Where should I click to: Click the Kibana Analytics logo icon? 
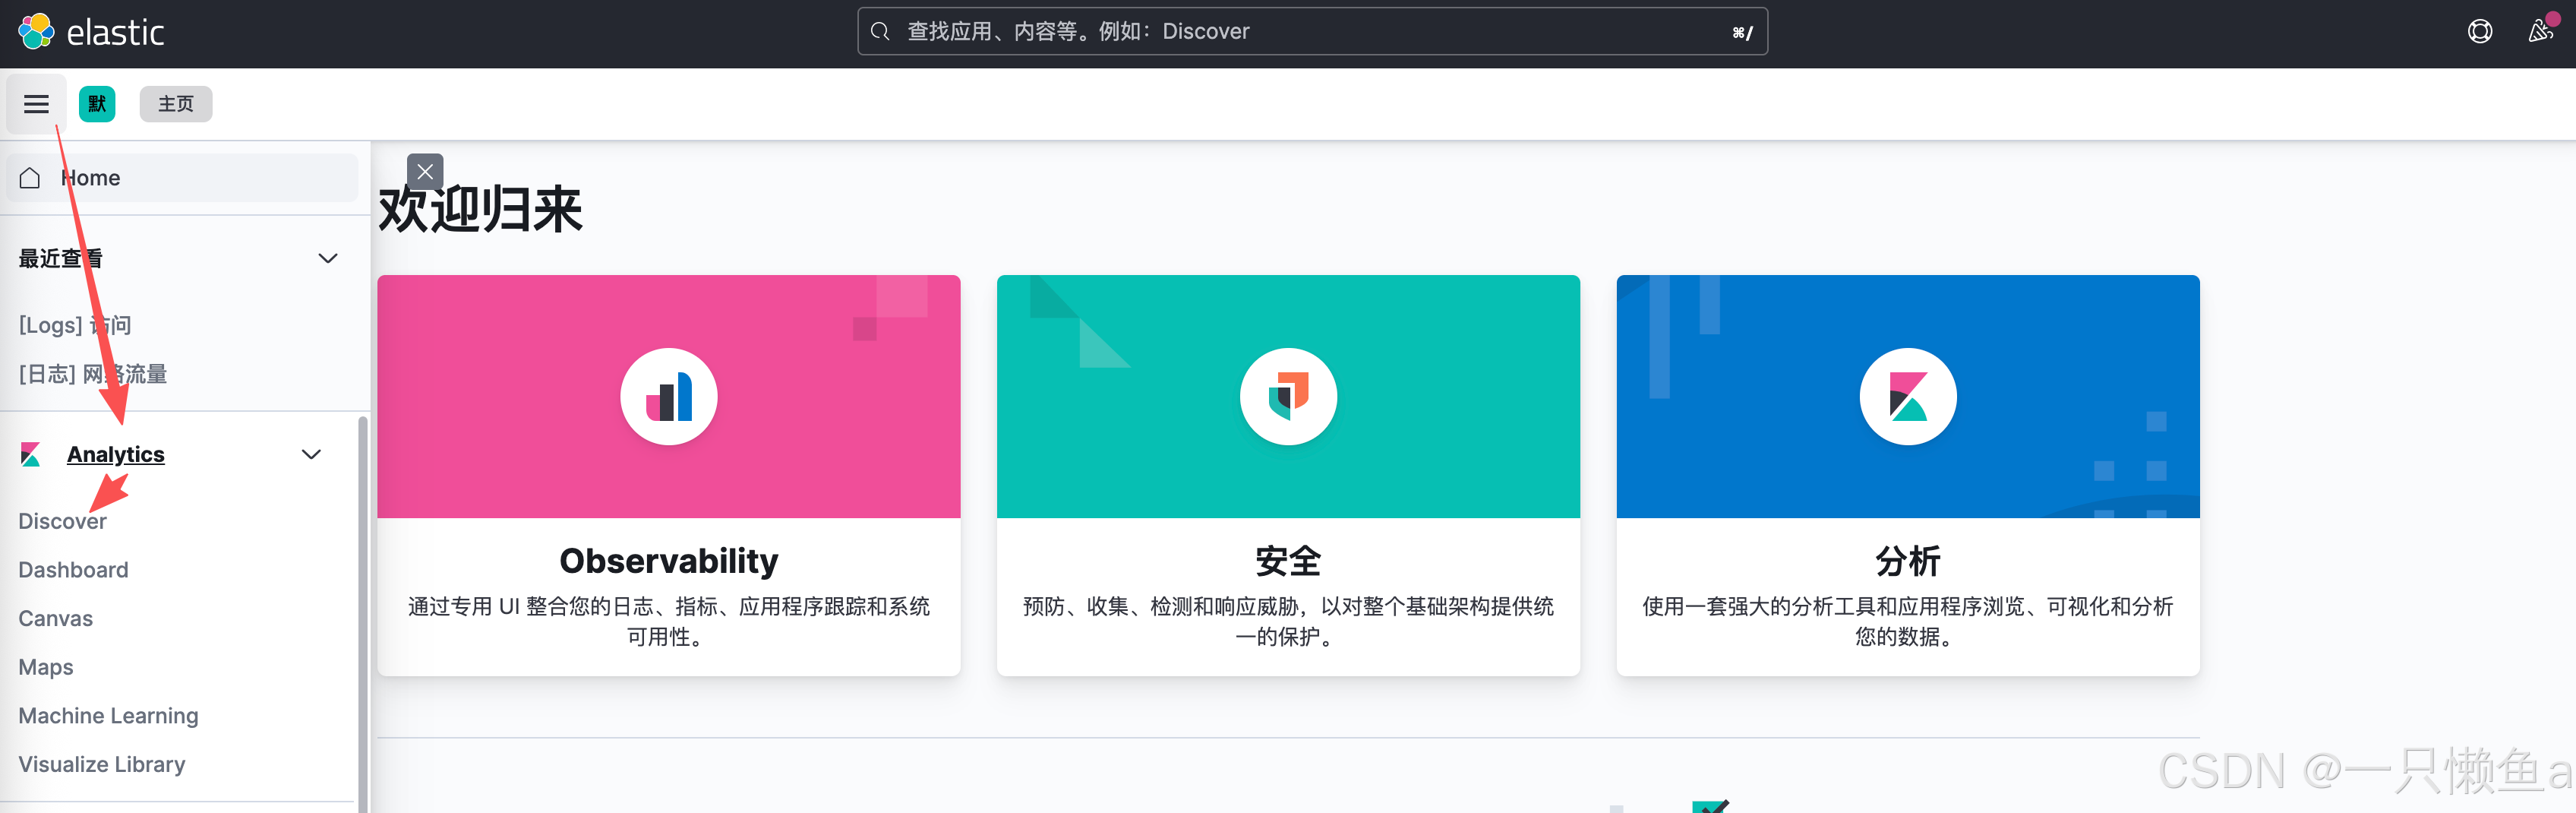coord(31,455)
